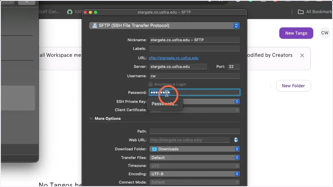Click the SFTP drive icon in protocol selector
The image size is (333, 187).
[94, 25]
